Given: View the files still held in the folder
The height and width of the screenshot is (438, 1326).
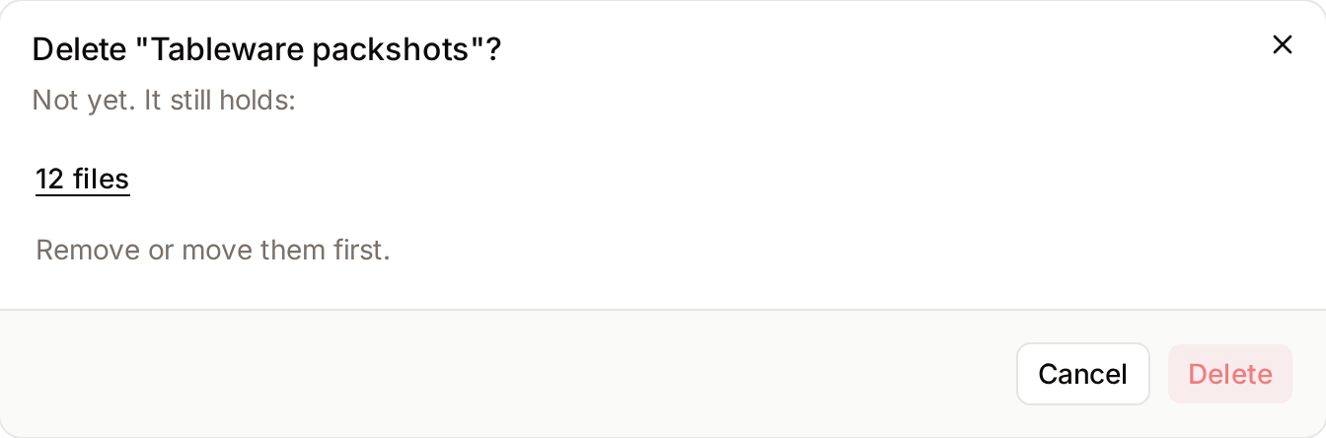Looking at the screenshot, I should click(x=83, y=179).
